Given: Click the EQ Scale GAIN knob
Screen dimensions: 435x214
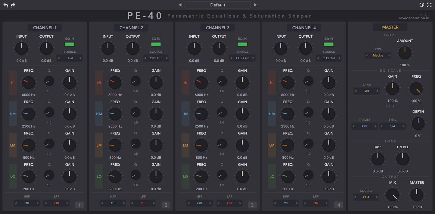Looking at the screenshot, I should [x=393, y=88].
